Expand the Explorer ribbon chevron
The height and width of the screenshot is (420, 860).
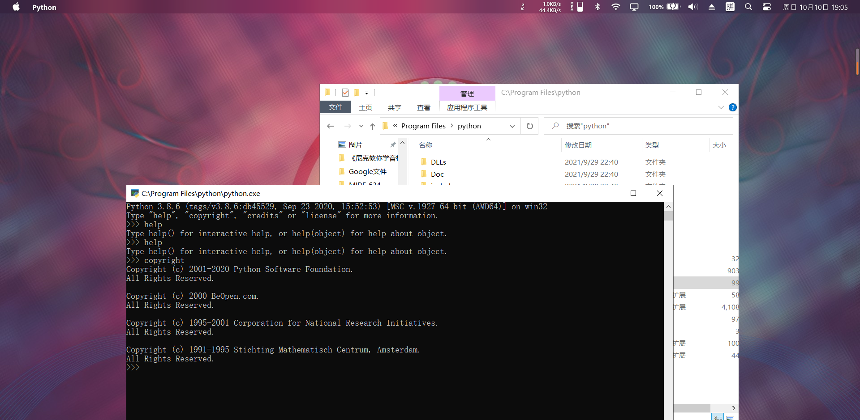coord(721,107)
